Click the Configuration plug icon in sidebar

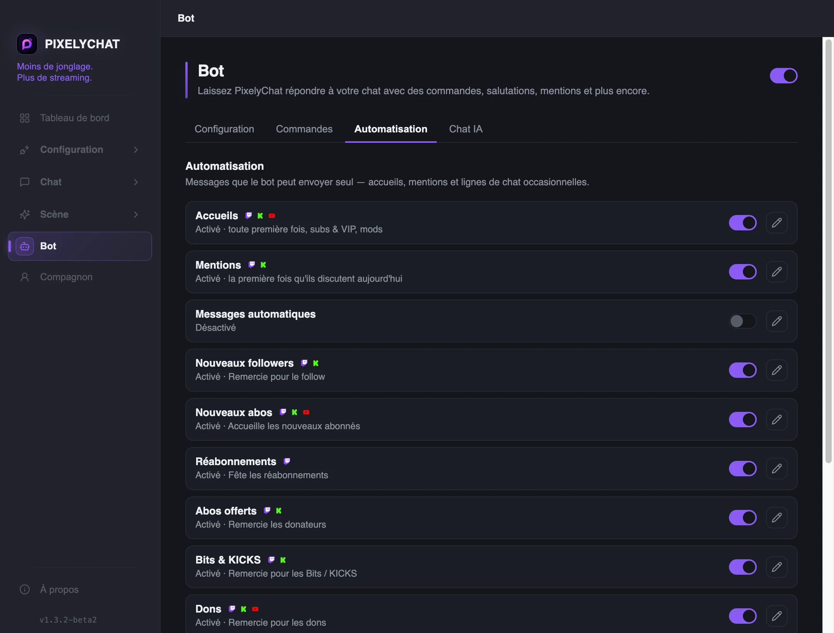(25, 150)
